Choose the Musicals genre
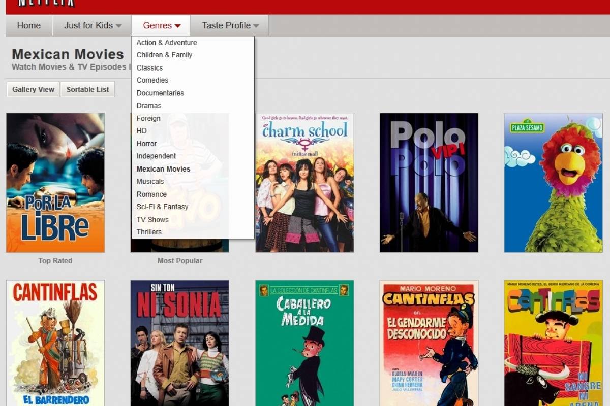Viewport: 610px width, 406px height. (150, 181)
